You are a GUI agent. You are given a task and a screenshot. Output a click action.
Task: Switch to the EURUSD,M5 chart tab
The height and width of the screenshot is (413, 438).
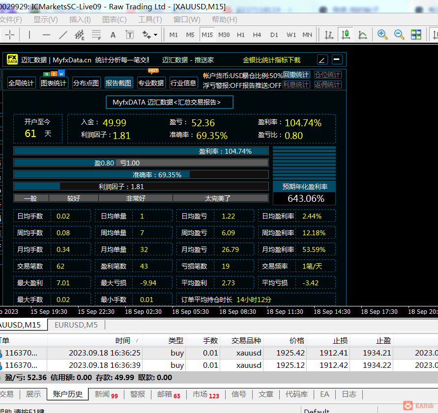(x=76, y=325)
